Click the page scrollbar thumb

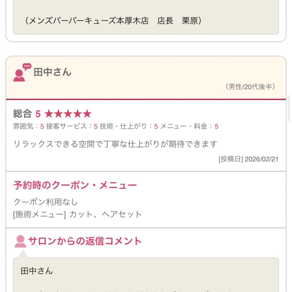289,108
